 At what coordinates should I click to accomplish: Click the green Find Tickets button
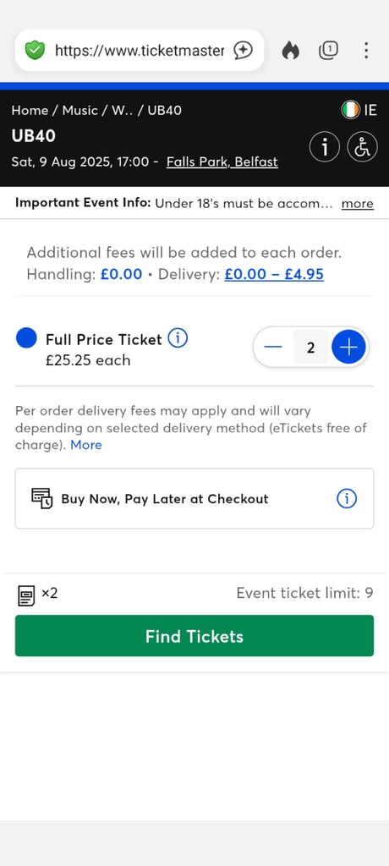(194, 636)
